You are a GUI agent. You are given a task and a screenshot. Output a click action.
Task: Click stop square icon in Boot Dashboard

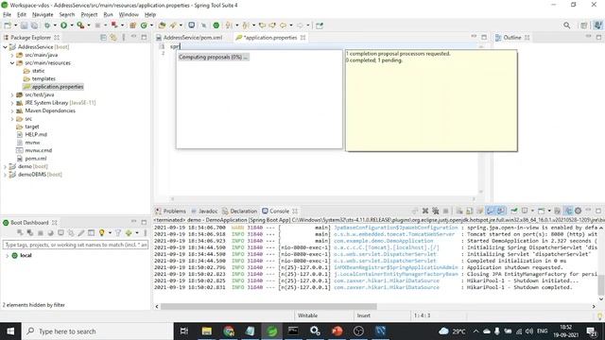tap(40, 233)
